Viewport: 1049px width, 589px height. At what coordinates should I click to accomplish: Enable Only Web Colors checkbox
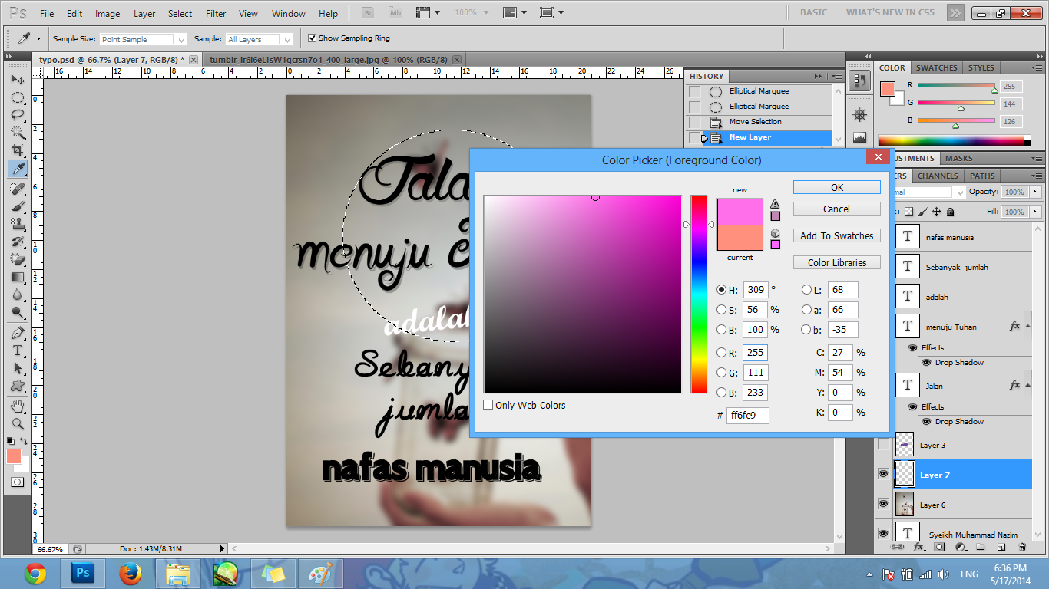[x=488, y=405]
